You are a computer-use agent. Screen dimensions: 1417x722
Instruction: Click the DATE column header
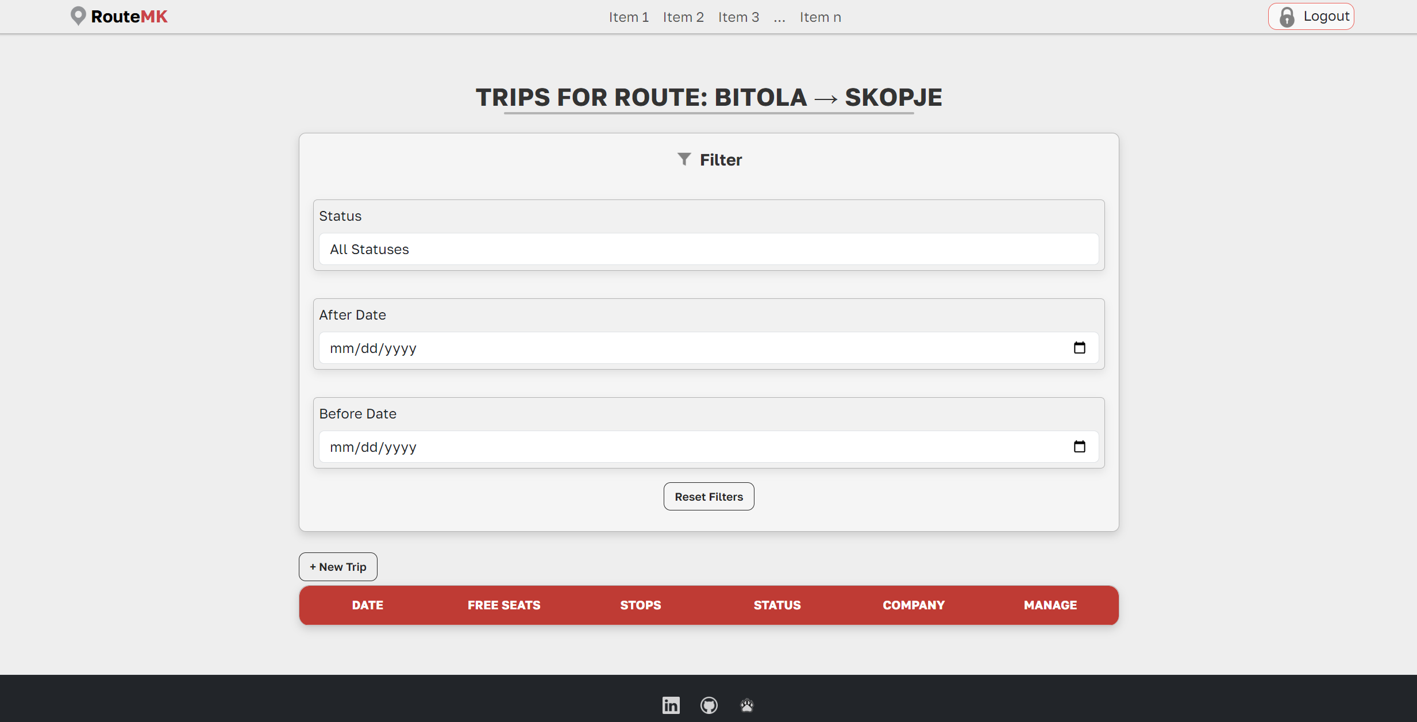coord(367,605)
